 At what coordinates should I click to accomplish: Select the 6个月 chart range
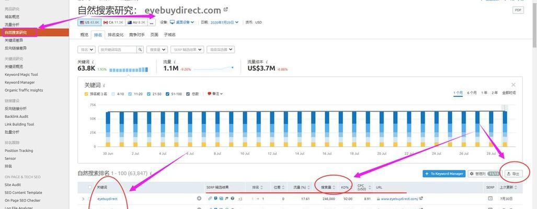(x=472, y=92)
